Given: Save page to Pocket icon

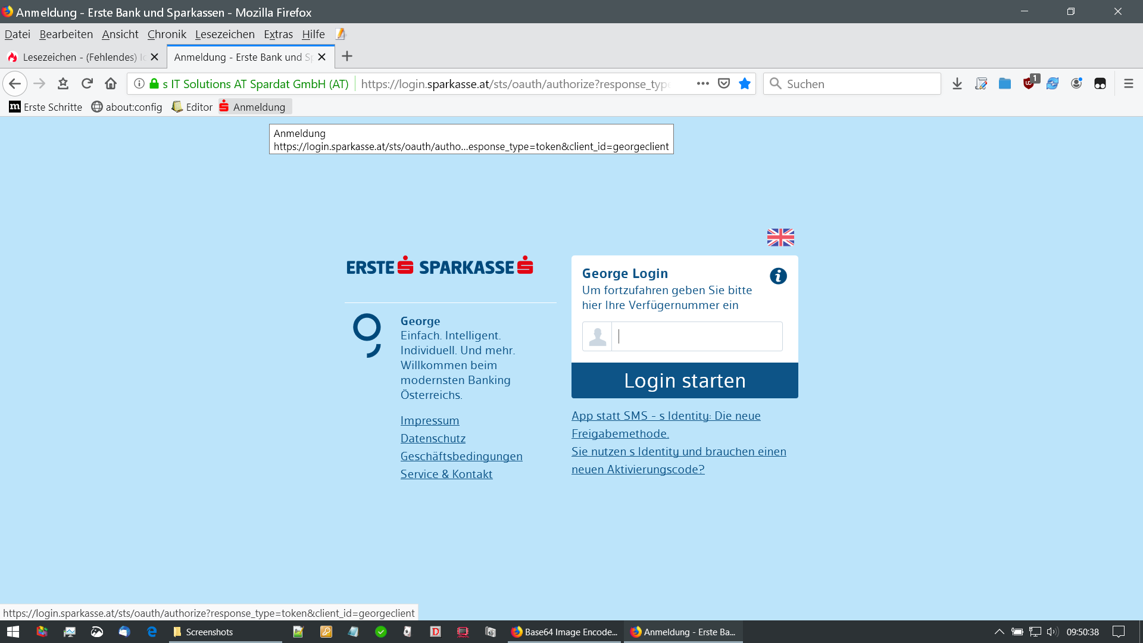Looking at the screenshot, I should pyautogui.click(x=723, y=83).
